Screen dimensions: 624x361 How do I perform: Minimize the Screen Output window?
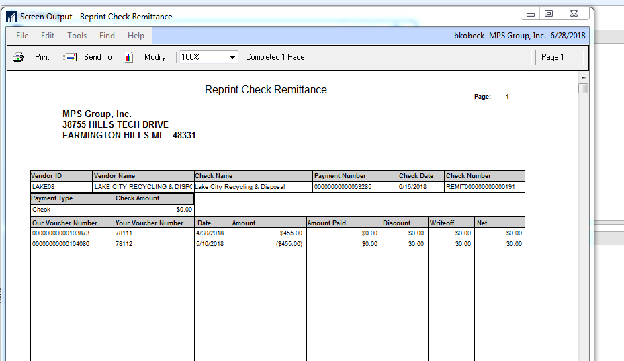531,14
